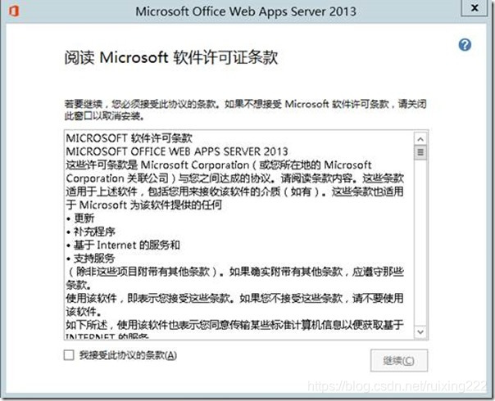Click the license scrollbar up arrow
The image size is (495, 401).
pyautogui.click(x=420, y=138)
